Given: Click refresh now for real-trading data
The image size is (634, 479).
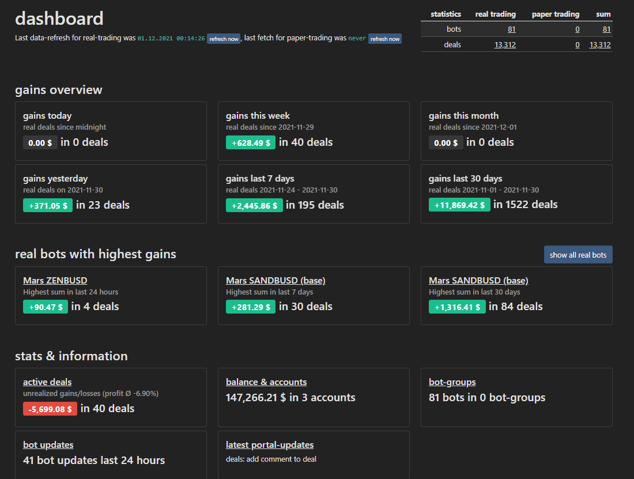Looking at the screenshot, I should tap(224, 39).
